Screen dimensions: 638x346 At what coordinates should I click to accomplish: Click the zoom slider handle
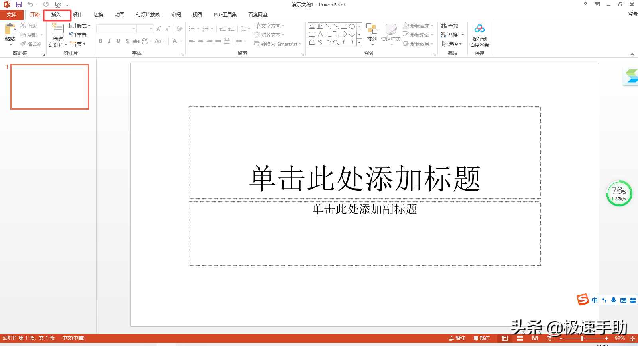click(x=583, y=338)
